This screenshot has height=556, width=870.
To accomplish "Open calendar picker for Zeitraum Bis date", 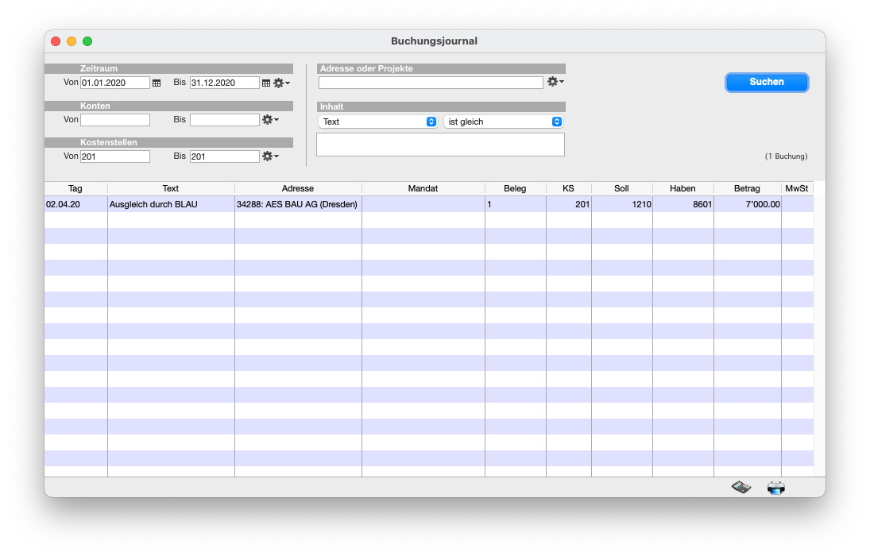I will point(266,83).
